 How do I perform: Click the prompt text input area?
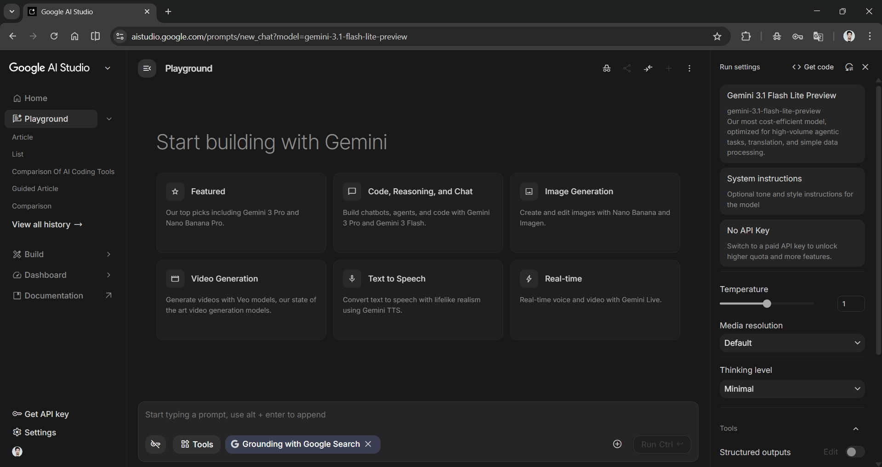pyautogui.click(x=418, y=415)
